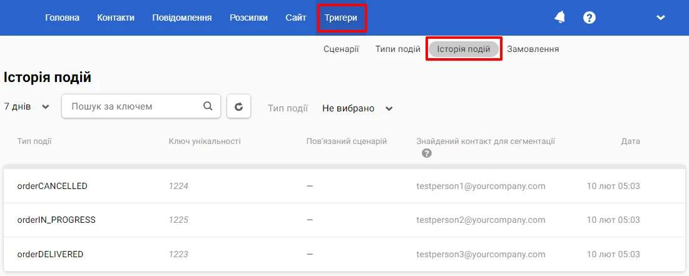Image resolution: width=689 pixels, height=276 pixels.
Task: Open the orderIN_PROGRESS event row
Action: tap(344, 220)
